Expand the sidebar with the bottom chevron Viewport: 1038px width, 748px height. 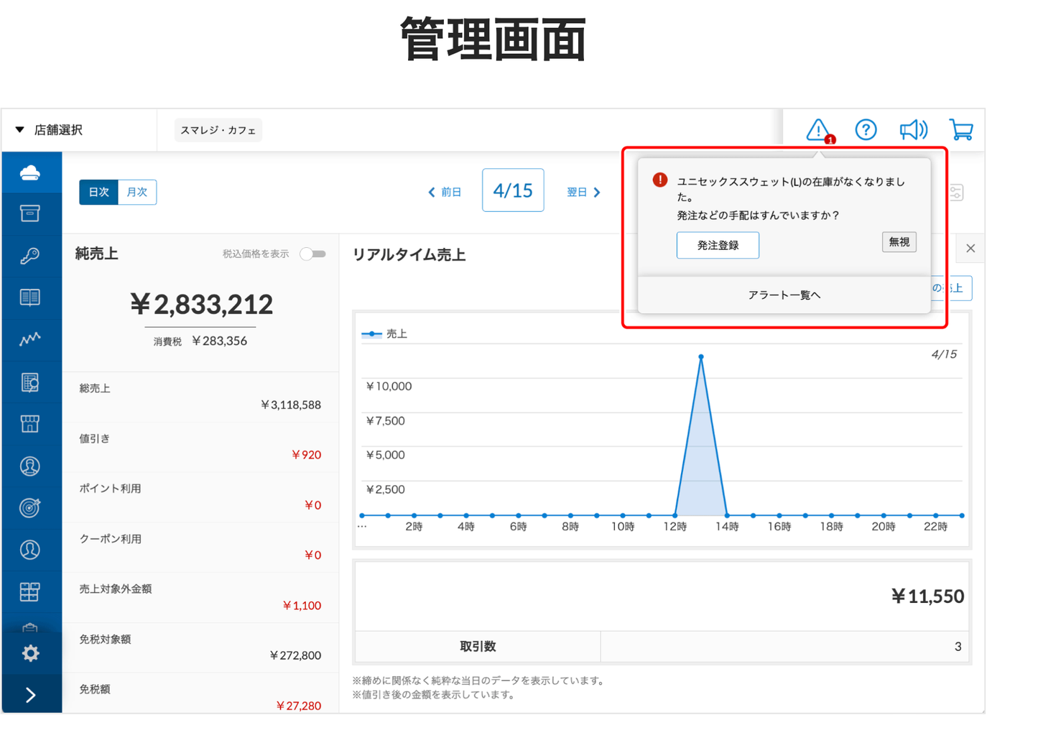click(30, 695)
